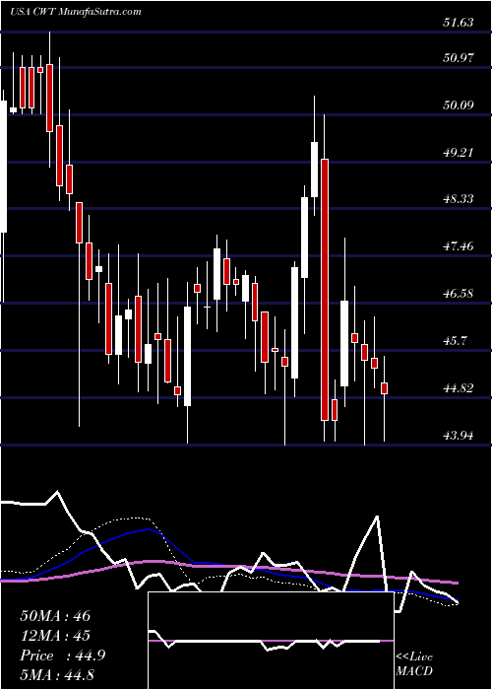492x690 pixels.
Task: Click the 12MA : 45 indicator value
Action: click(55, 636)
